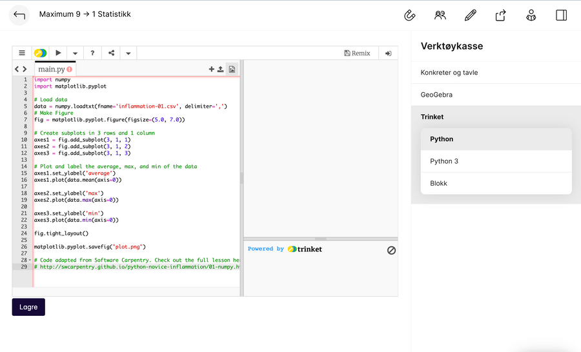
Task: Open the paperclip attachment icon
Action: [409, 15]
